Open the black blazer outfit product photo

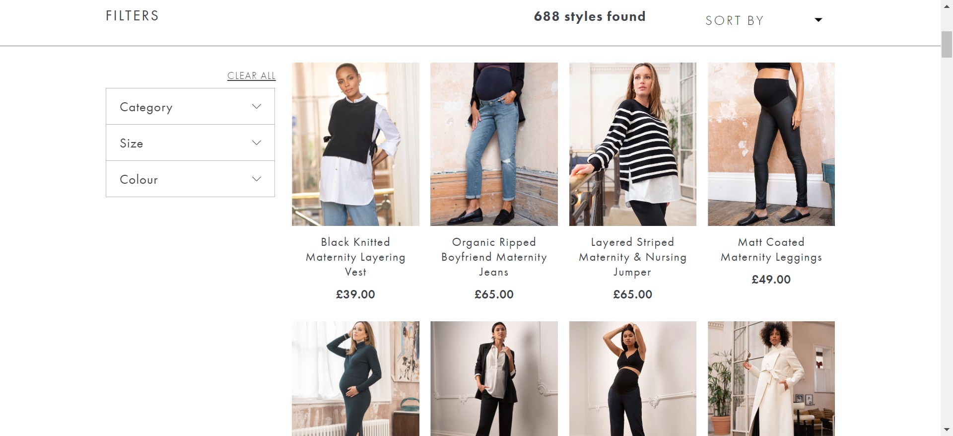(x=494, y=378)
